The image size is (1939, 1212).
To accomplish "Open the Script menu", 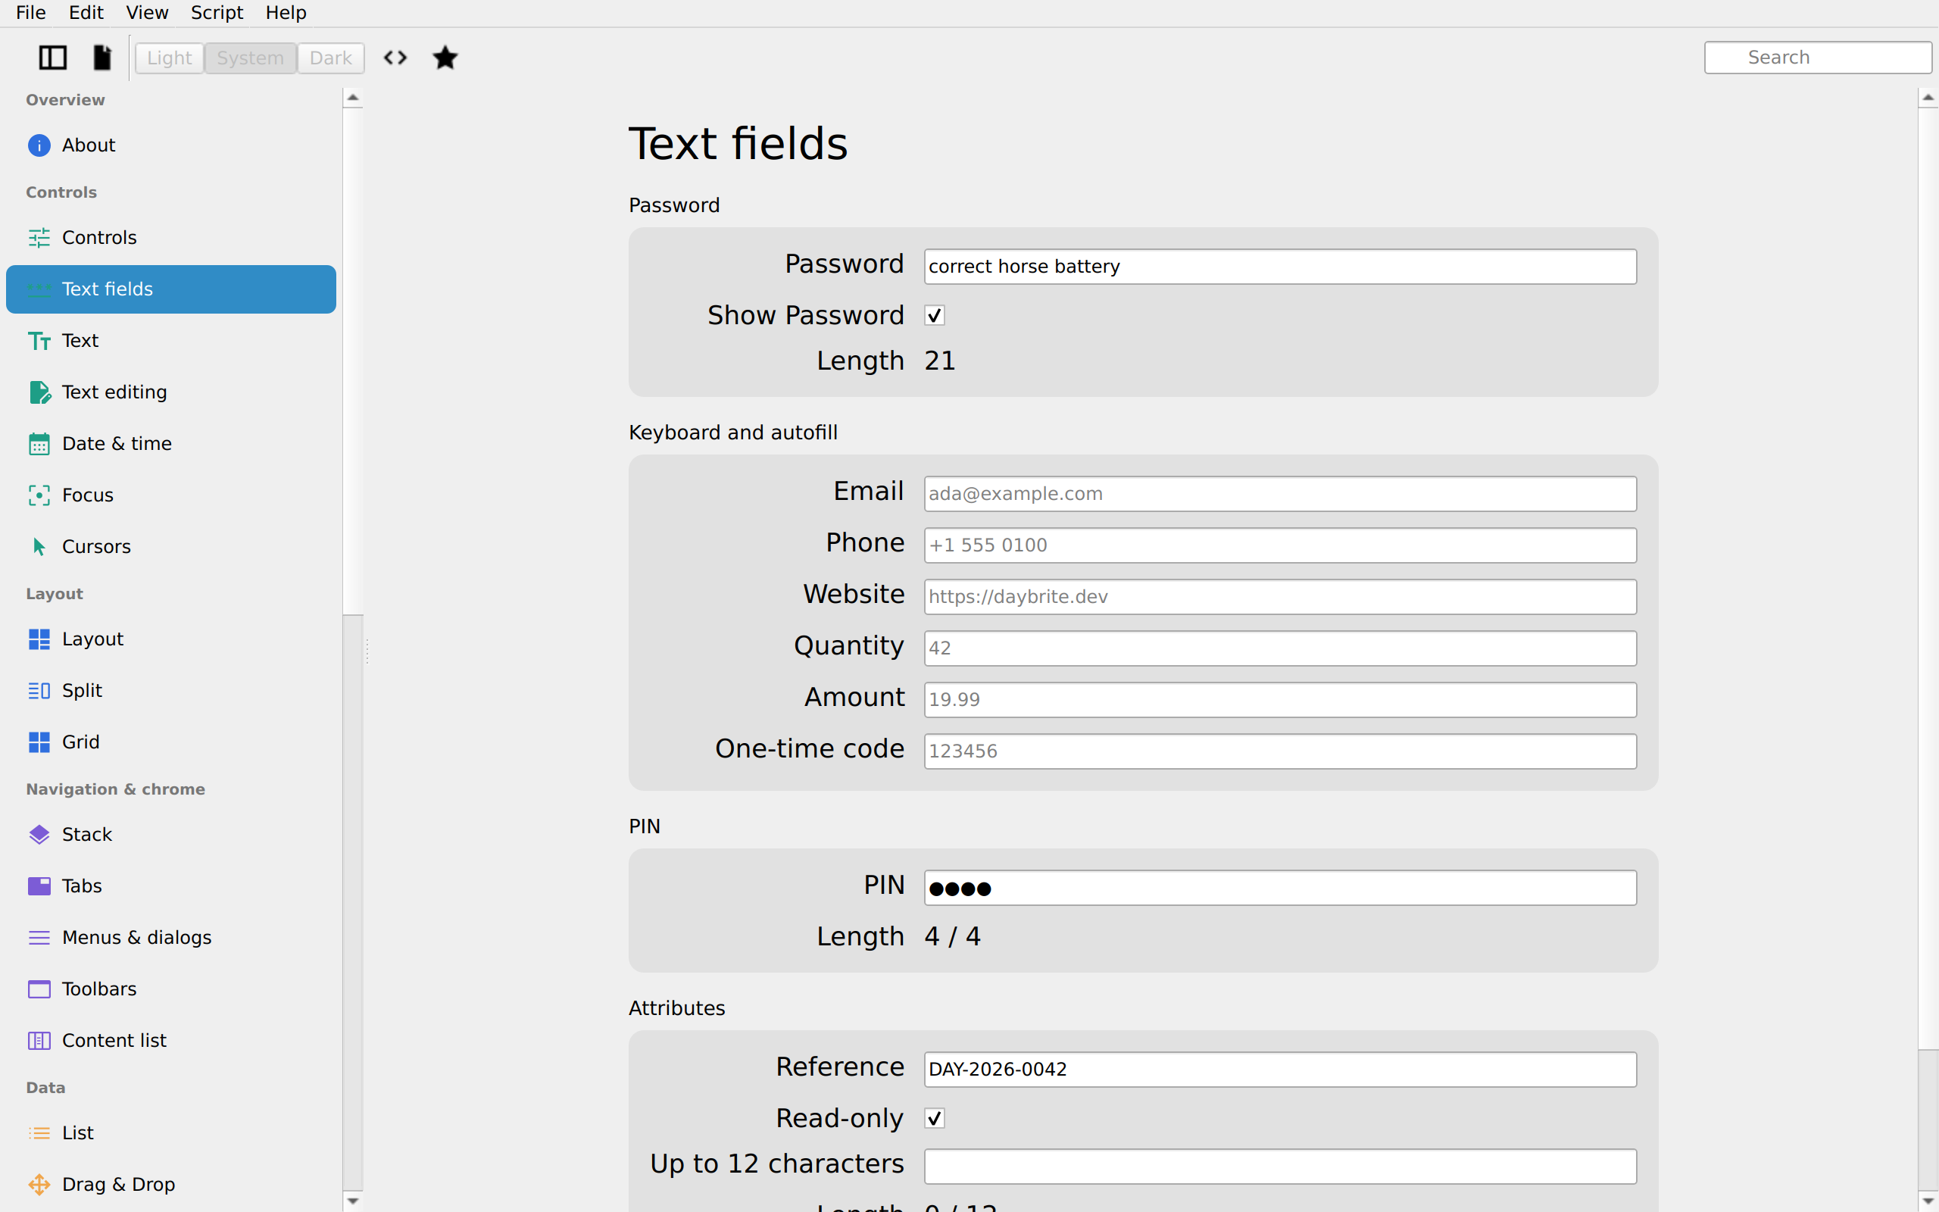I will tap(217, 13).
